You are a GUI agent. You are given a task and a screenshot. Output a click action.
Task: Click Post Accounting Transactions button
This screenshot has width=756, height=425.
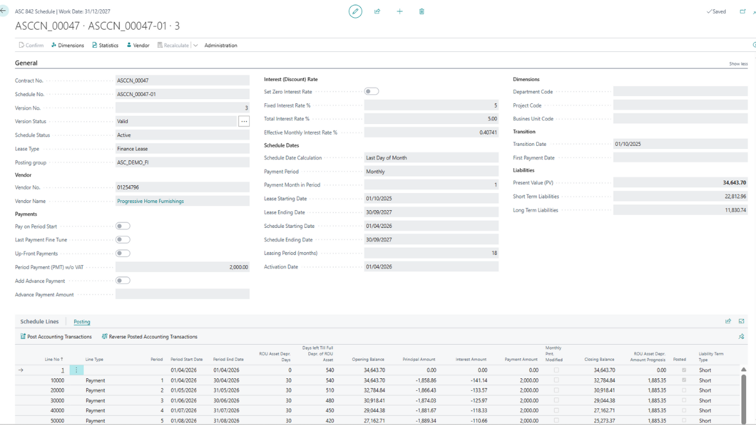(56, 336)
